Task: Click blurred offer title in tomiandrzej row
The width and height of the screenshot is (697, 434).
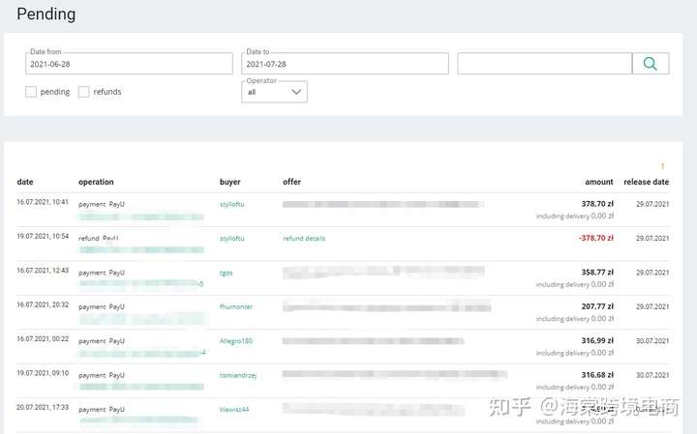Action: pyautogui.click(x=395, y=374)
